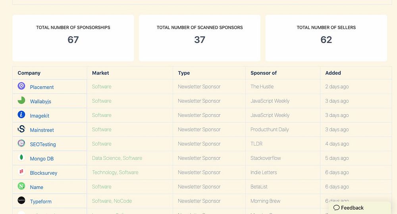Click the green Name company logo
This screenshot has width=397, height=214.
click(21, 186)
